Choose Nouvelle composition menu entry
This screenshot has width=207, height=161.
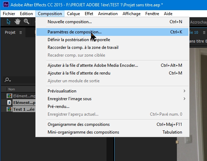pos(112,22)
